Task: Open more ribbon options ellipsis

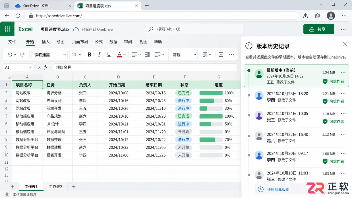Action: tap(231, 55)
